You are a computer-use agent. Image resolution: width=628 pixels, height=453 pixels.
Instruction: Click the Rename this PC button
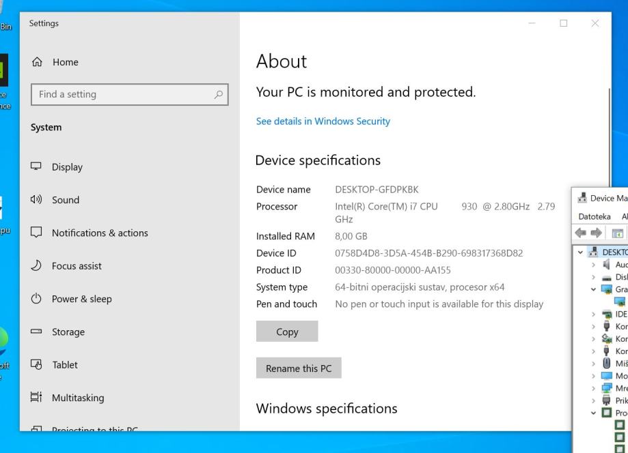point(299,368)
